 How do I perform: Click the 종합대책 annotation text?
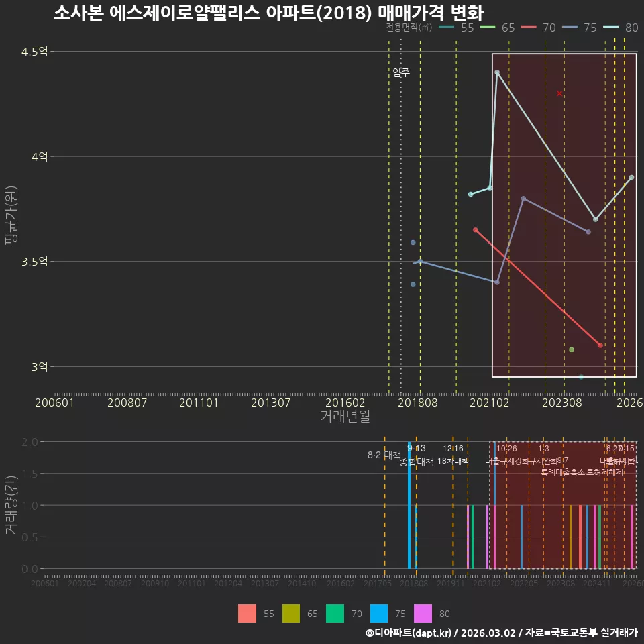tap(417, 462)
